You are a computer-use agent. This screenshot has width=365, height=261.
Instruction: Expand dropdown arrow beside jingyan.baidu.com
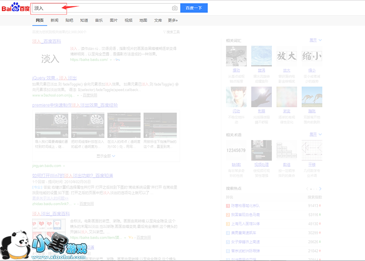point(64,166)
